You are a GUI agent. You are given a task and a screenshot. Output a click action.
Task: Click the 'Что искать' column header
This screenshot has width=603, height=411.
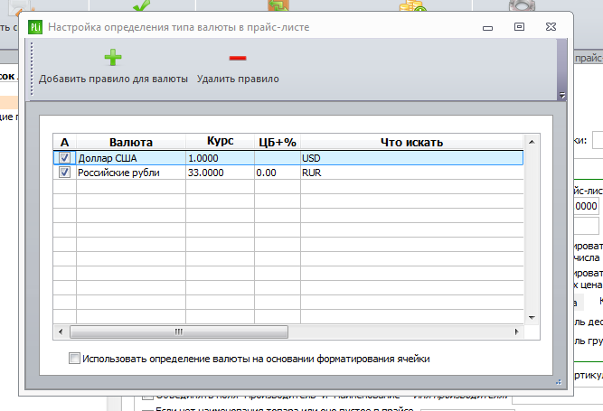[x=412, y=142]
